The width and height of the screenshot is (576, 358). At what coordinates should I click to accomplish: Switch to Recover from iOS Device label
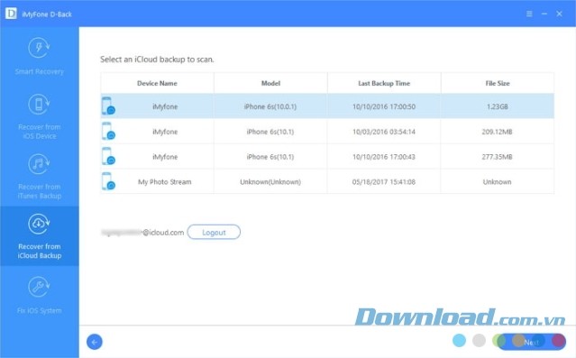point(40,132)
